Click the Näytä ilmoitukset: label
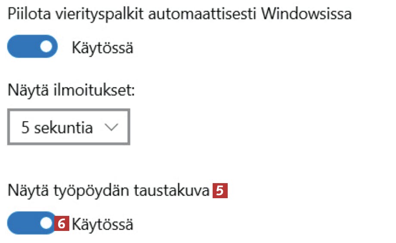Image resolution: width=396 pixels, height=243 pixels. (72, 93)
